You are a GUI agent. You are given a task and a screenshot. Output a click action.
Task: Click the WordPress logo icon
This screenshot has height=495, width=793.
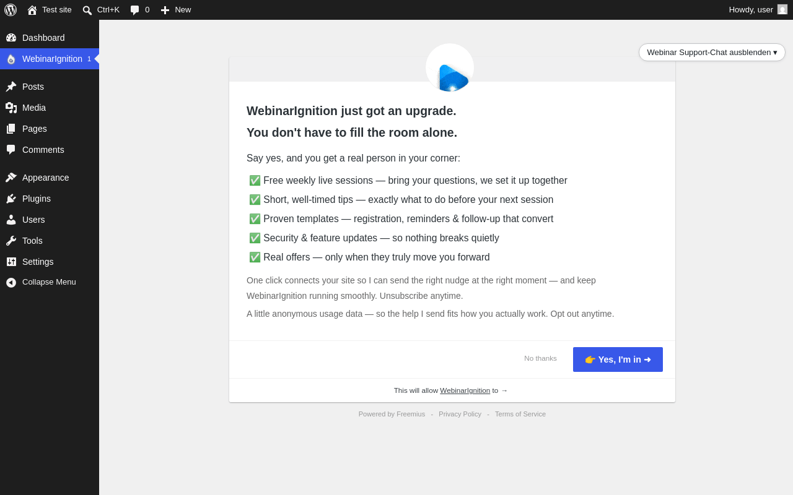[11, 10]
